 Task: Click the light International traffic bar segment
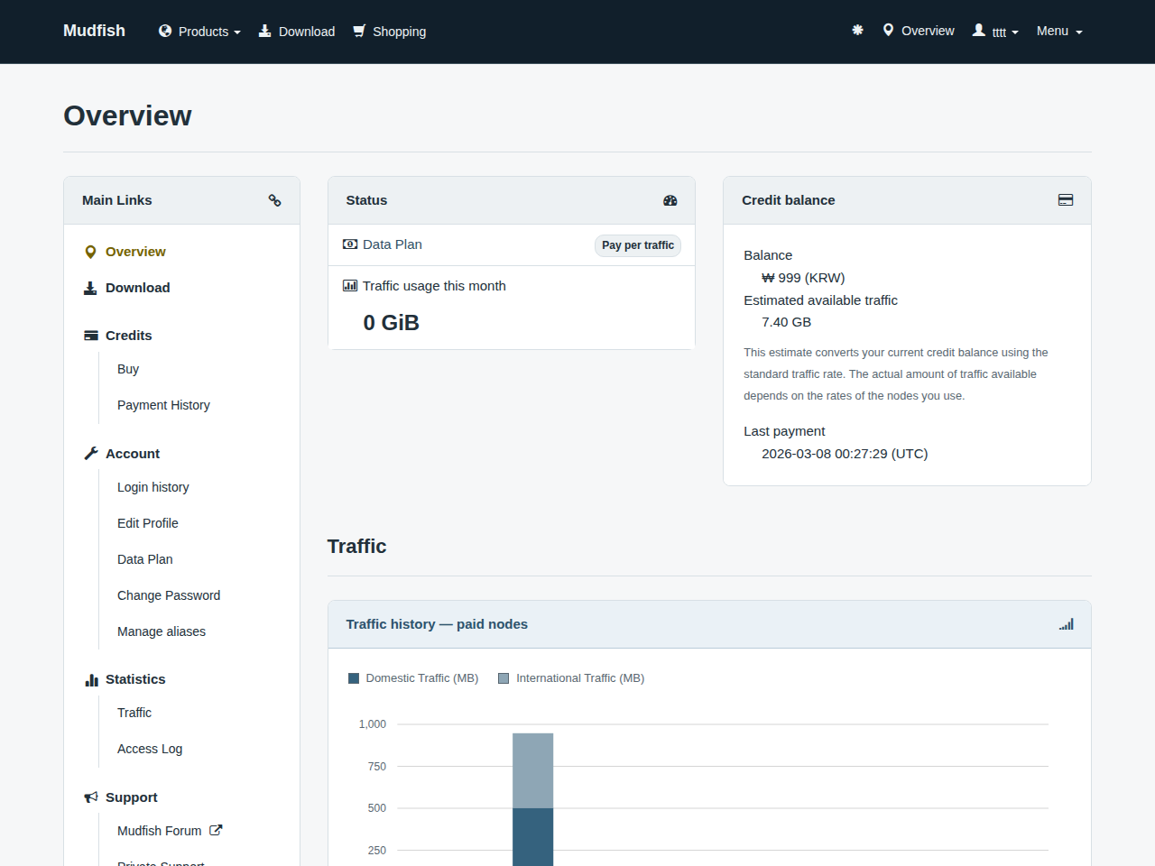coord(533,770)
